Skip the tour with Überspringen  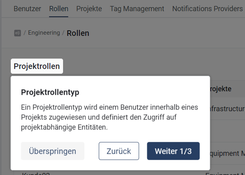[x=52, y=151]
